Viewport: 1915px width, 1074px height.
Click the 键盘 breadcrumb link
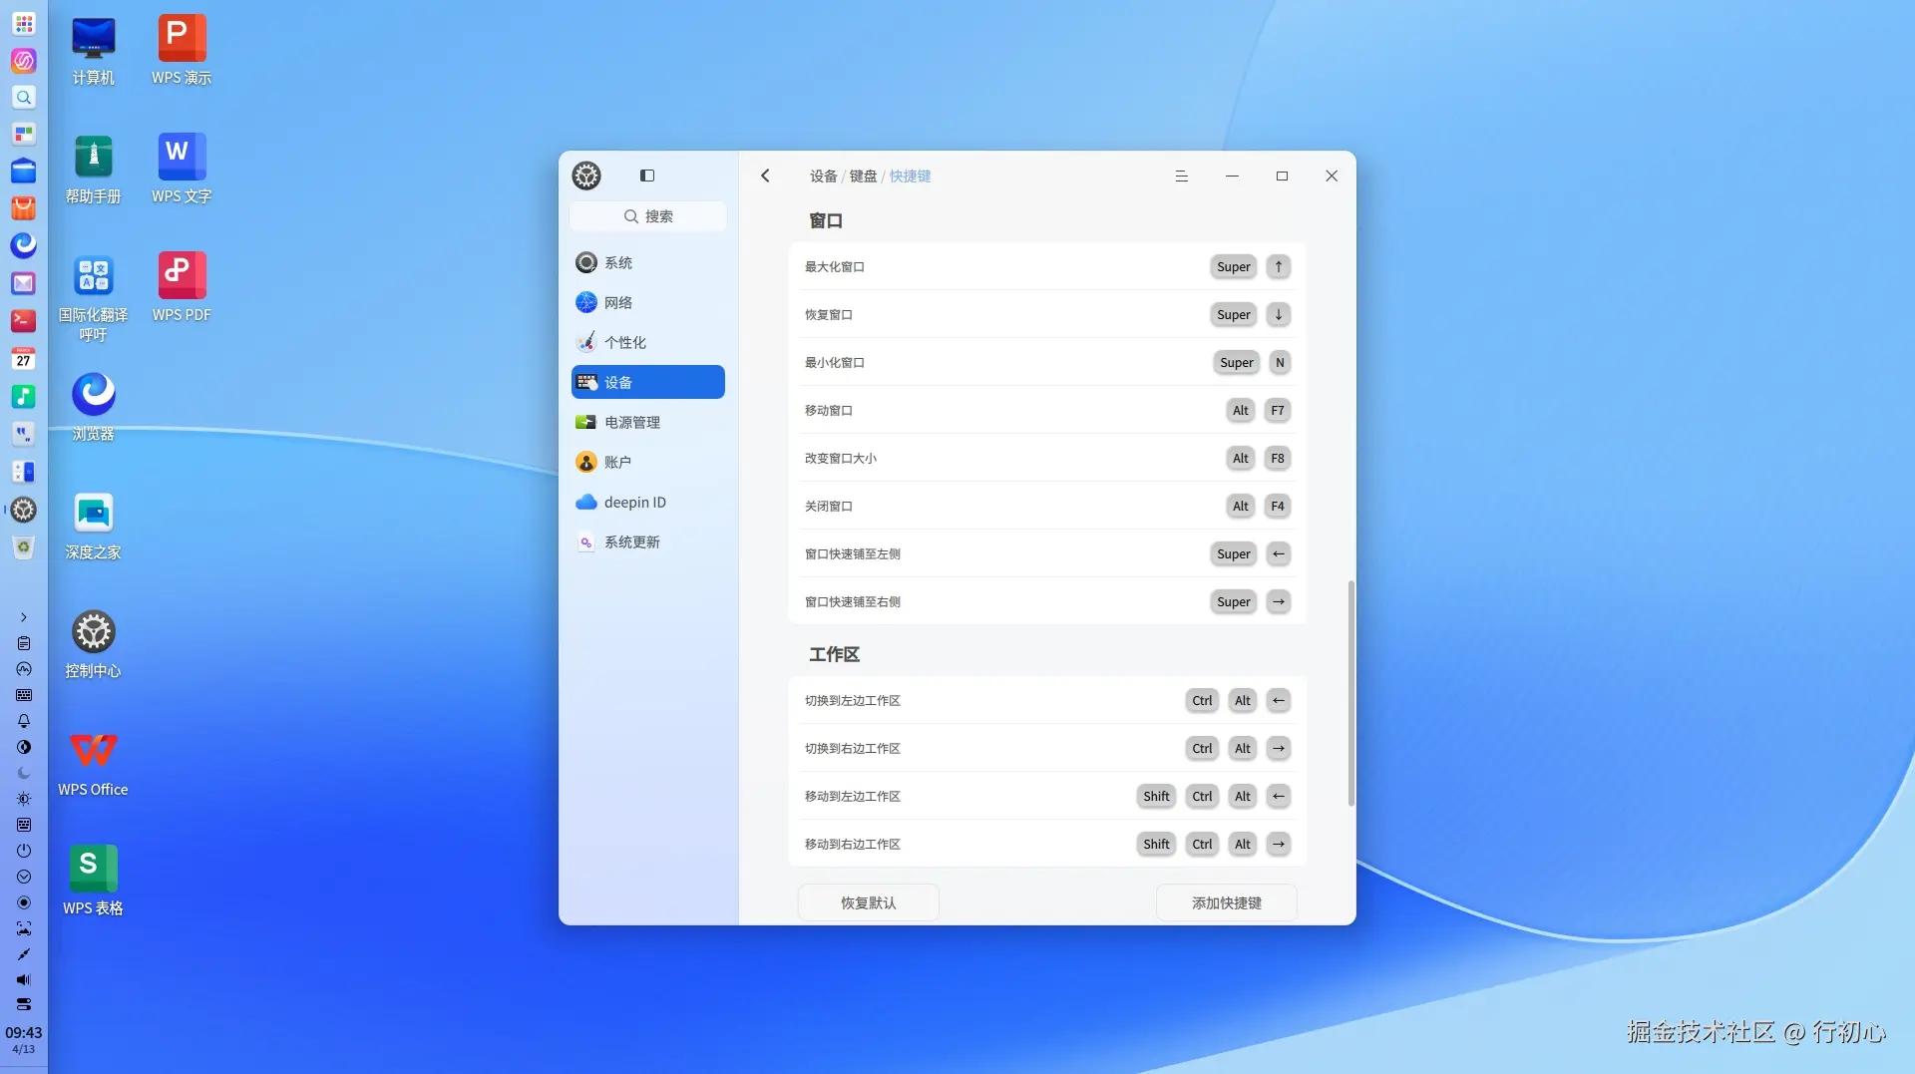pos(863,176)
